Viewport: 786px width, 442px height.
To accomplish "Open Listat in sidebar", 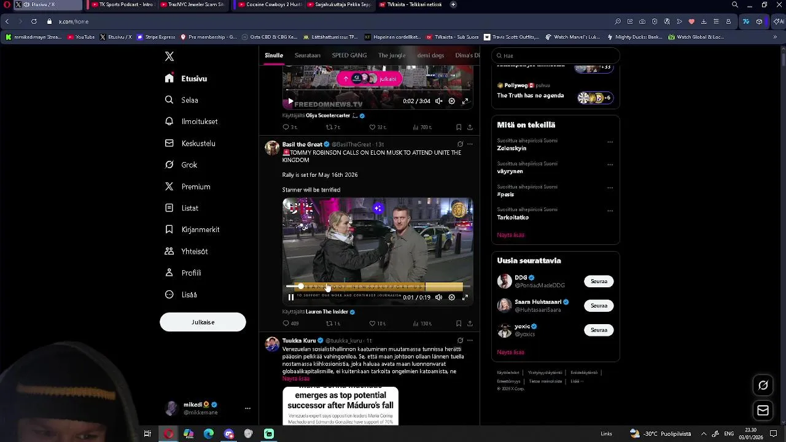I will [x=182, y=208].
